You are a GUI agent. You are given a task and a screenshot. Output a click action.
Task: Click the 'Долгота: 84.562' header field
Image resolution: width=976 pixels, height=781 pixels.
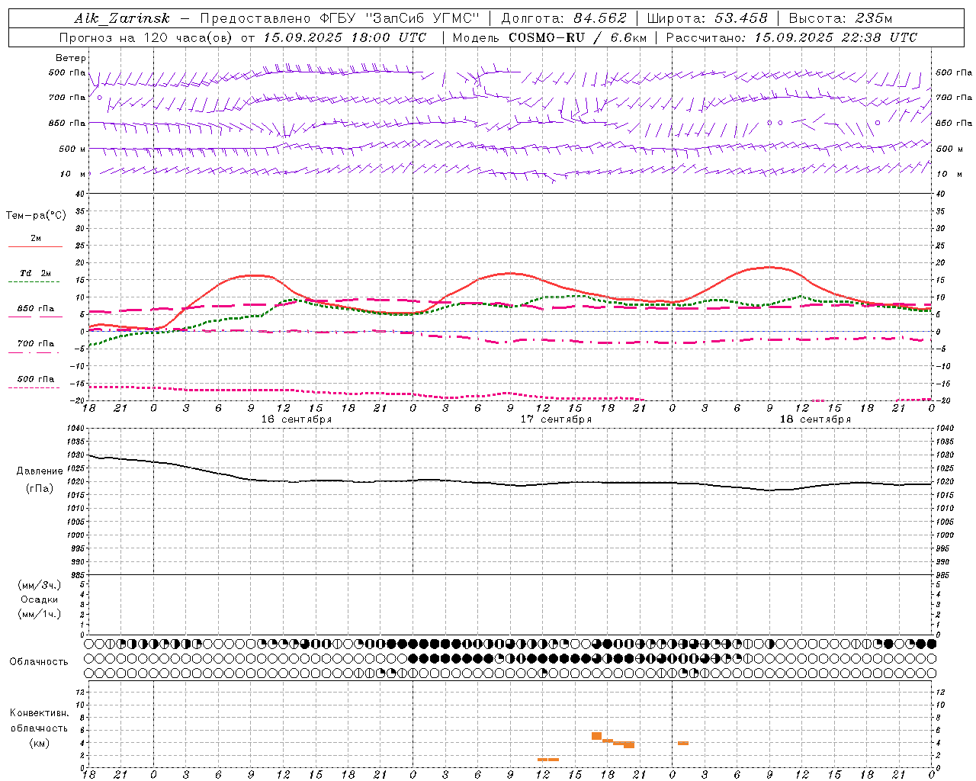(563, 18)
